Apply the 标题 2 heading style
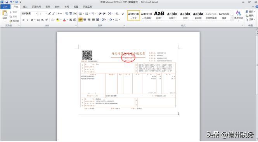The width and height of the screenshot is (258, 142). click(172, 15)
